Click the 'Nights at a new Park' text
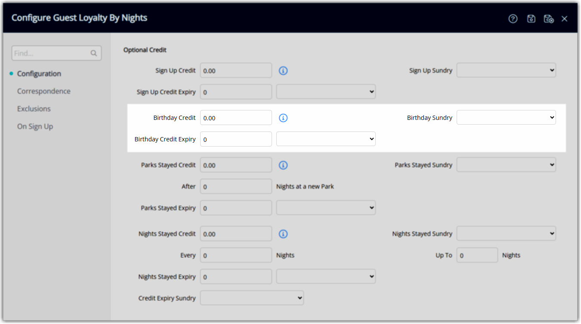The image size is (581, 324). click(305, 186)
